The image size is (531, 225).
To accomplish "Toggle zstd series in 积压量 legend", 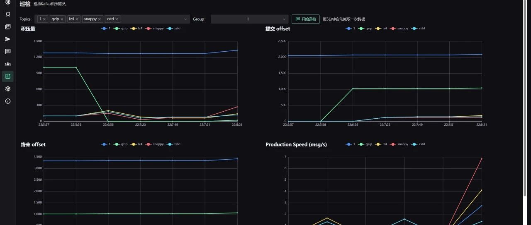I will point(173,29).
